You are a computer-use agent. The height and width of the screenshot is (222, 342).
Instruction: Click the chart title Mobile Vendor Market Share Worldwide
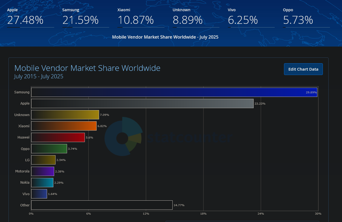87,68
